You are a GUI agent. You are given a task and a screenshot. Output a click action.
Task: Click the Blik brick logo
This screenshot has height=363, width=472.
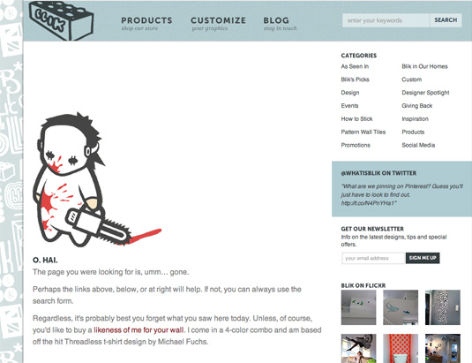pyautogui.click(x=62, y=20)
